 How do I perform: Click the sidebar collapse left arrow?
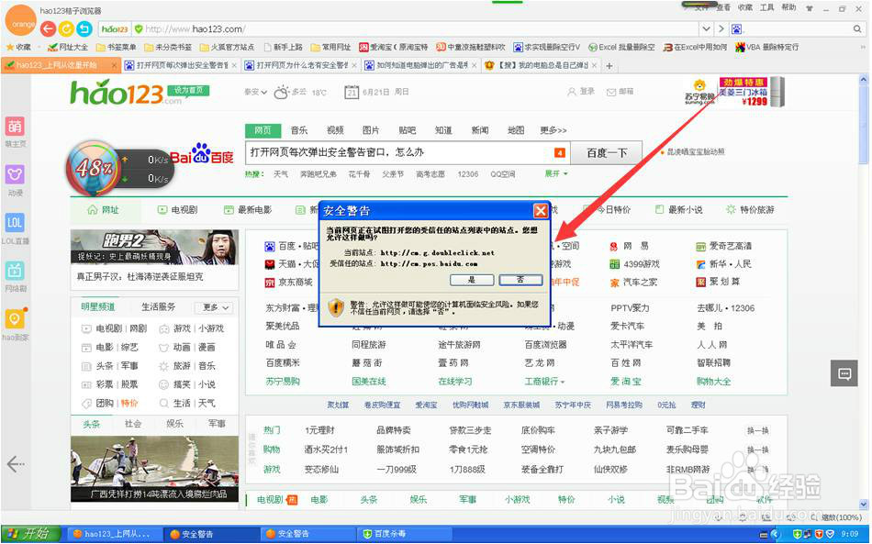click(x=15, y=463)
